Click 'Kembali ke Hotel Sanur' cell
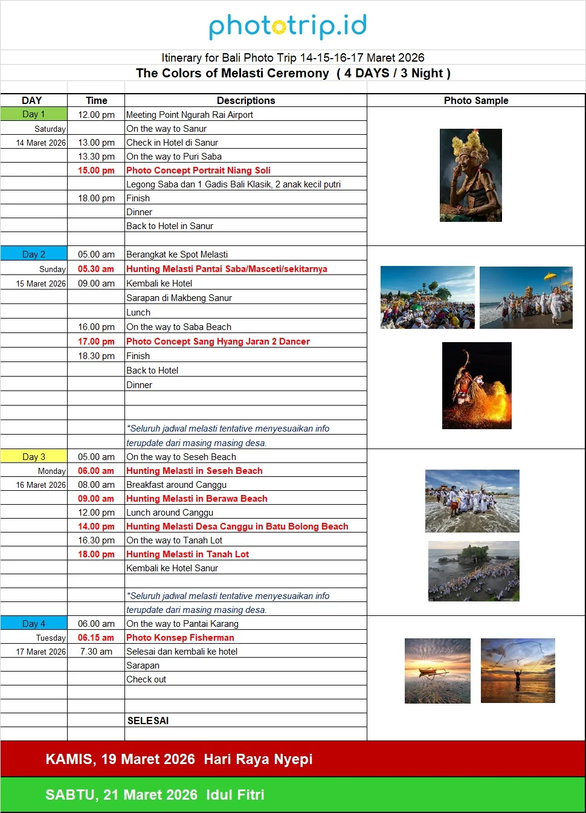The width and height of the screenshot is (586, 813). click(x=246, y=568)
